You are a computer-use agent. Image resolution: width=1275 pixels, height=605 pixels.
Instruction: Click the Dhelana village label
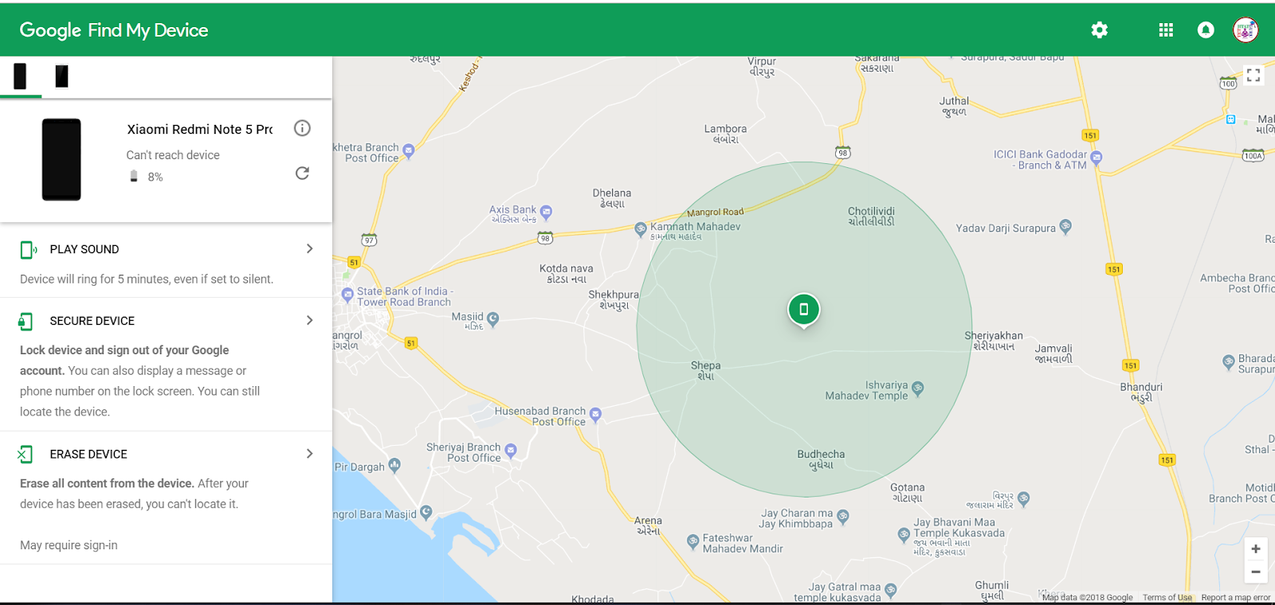click(x=612, y=198)
